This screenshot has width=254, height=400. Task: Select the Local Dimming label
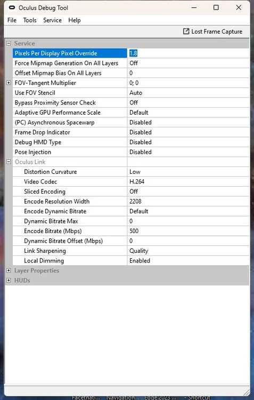pyautogui.click(x=44, y=261)
